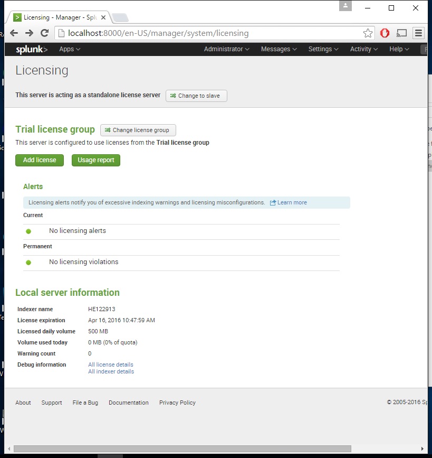Click the browser forward arrow
This screenshot has width=432, height=458.
click(30, 33)
